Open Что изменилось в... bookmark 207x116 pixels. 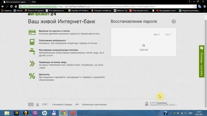(x=56, y=11)
